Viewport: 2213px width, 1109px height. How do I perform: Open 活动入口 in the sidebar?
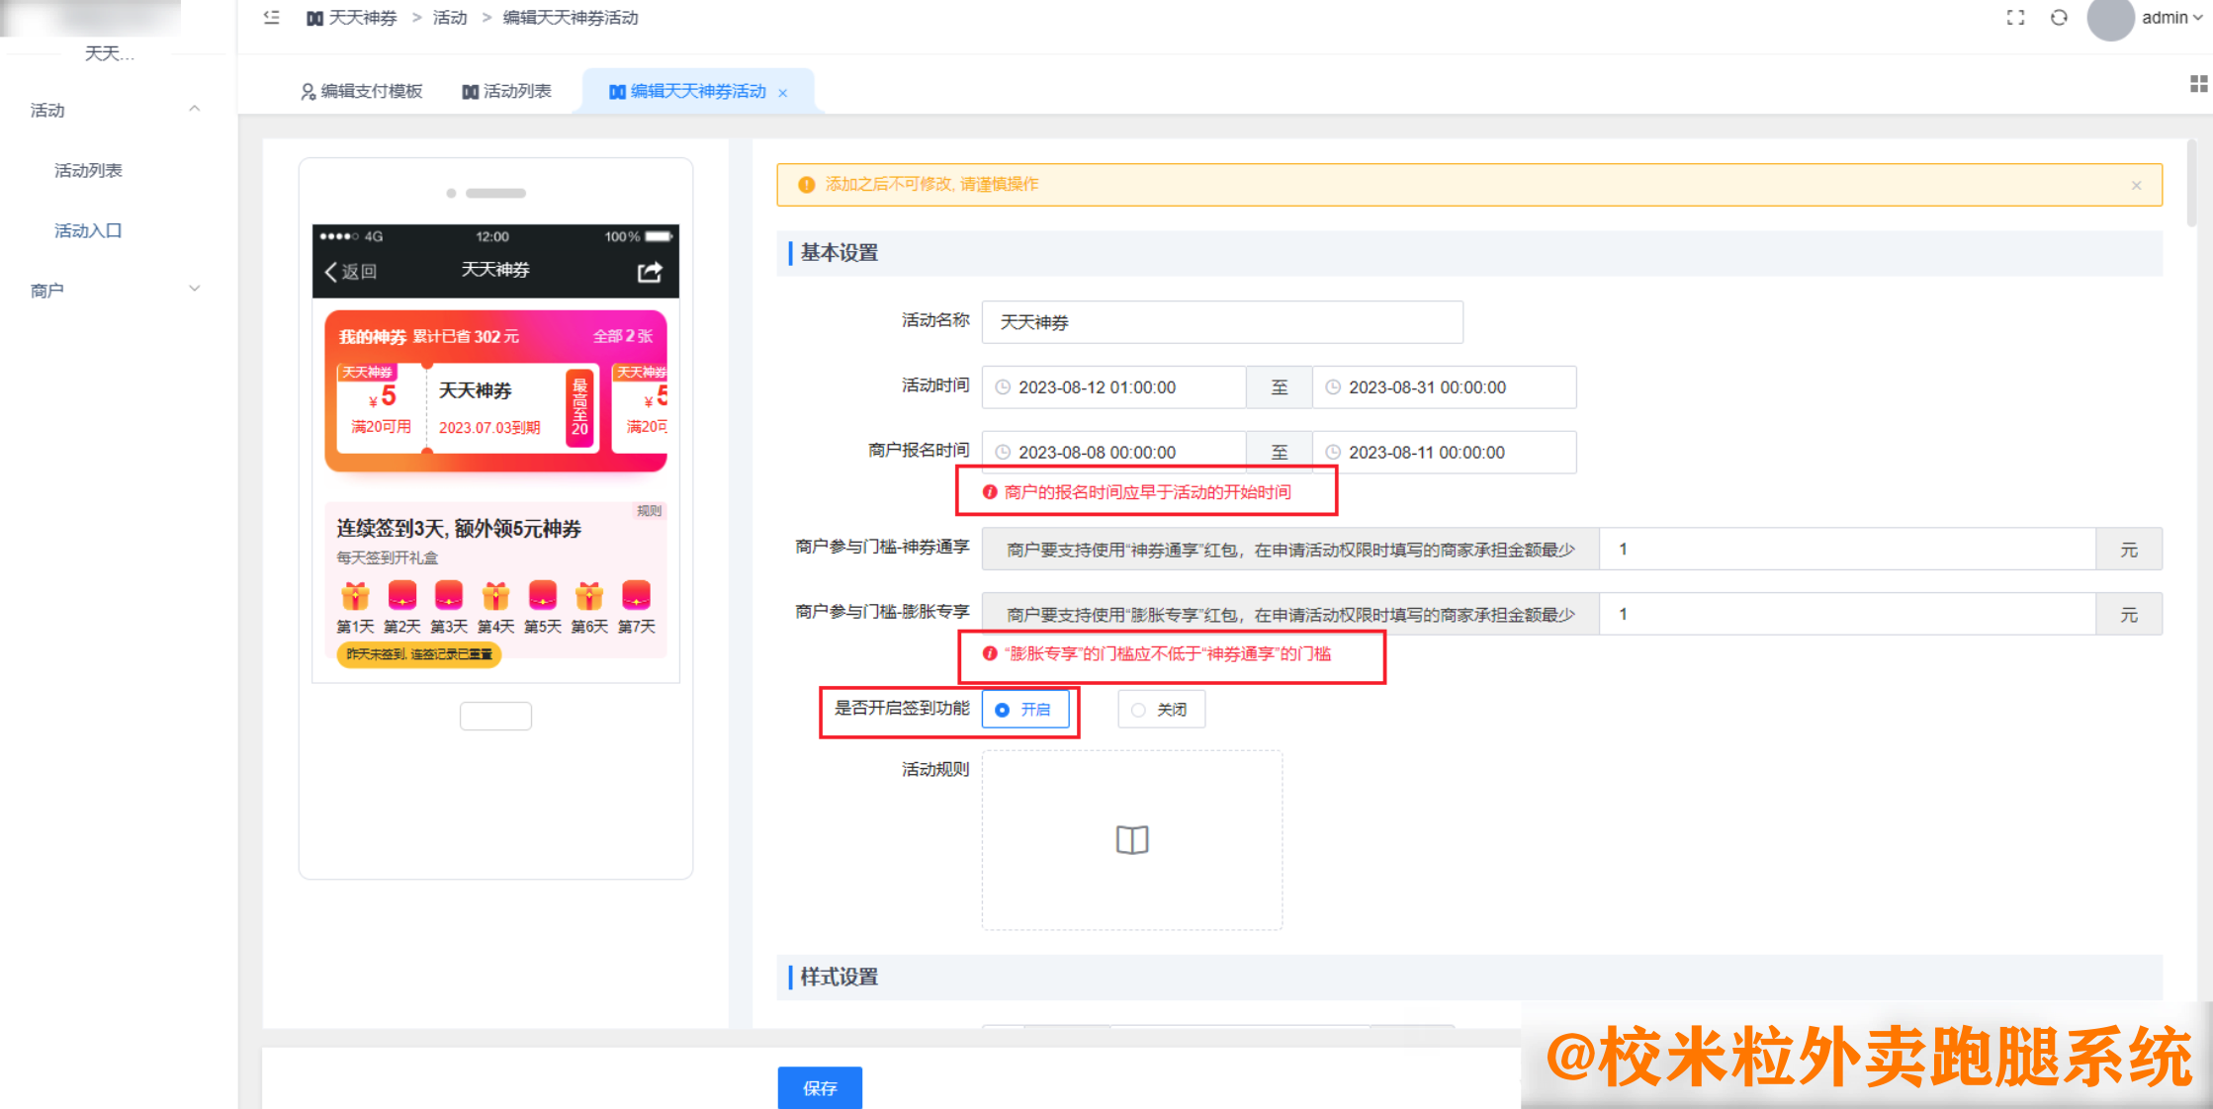(x=87, y=229)
